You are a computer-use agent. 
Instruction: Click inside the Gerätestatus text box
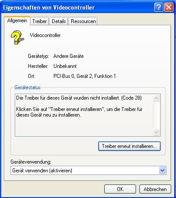(84, 115)
